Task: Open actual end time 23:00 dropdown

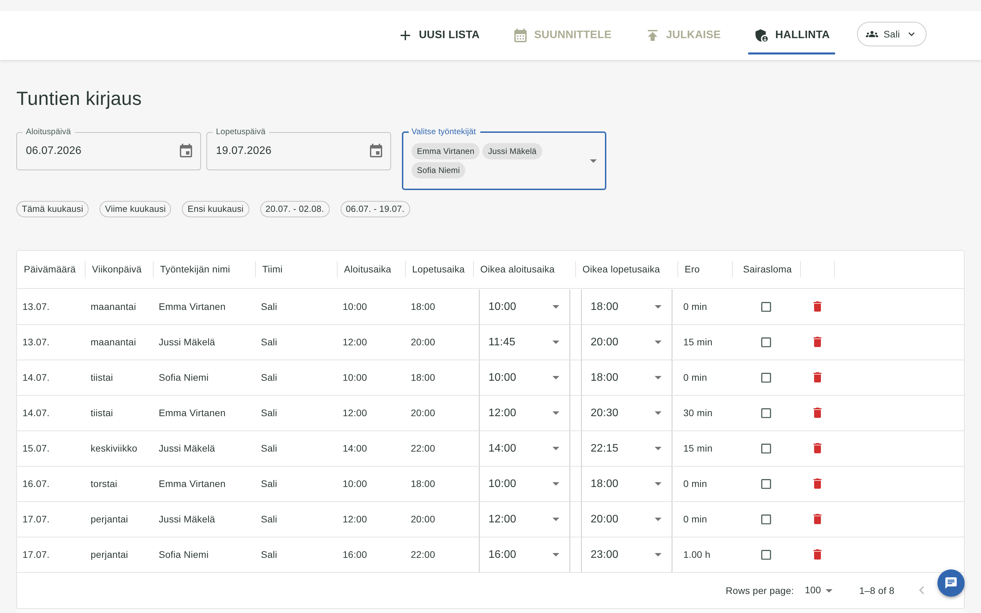Action: point(626,555)
